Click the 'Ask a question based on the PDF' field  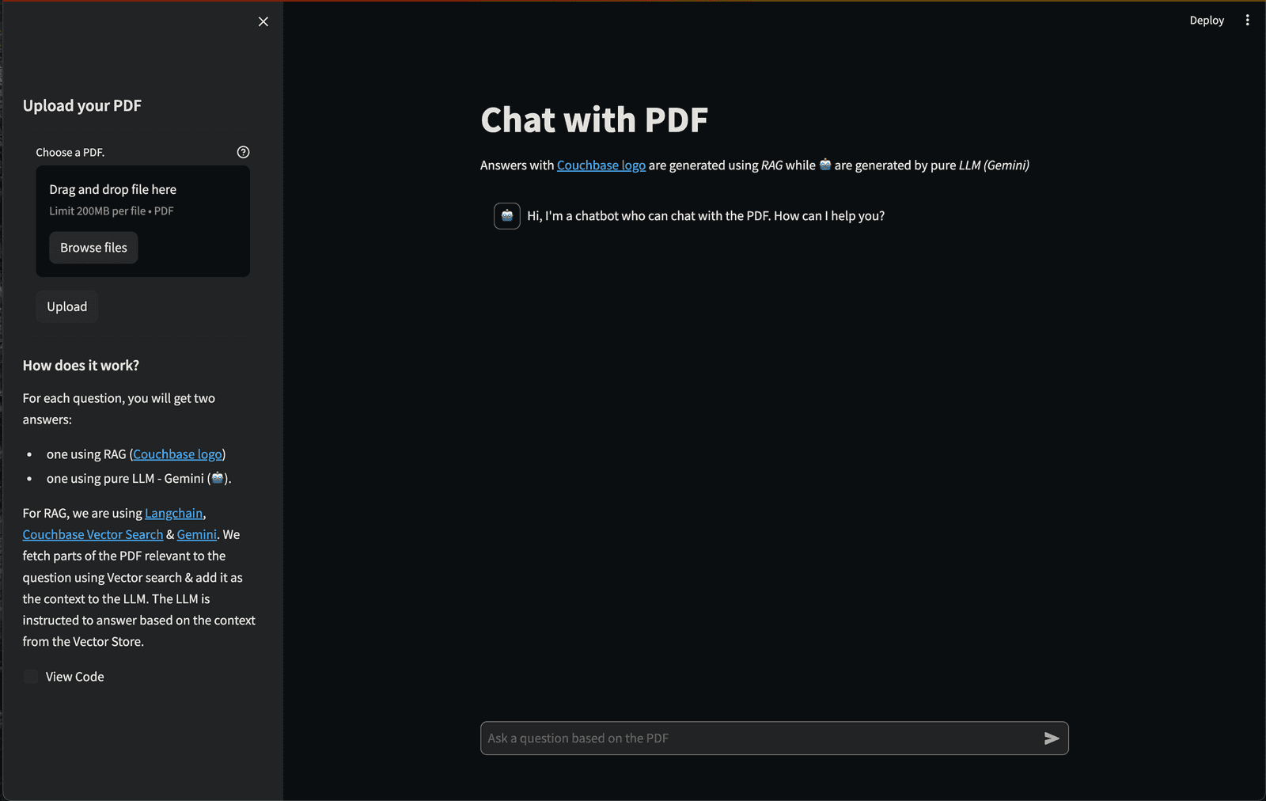(712, 738)
